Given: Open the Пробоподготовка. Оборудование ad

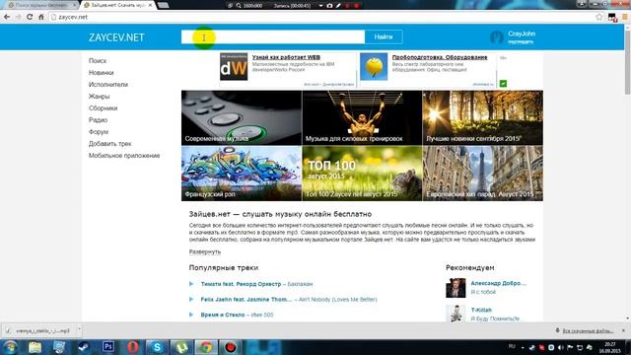Looking at the screenshot, I should [x=440, y=57].
